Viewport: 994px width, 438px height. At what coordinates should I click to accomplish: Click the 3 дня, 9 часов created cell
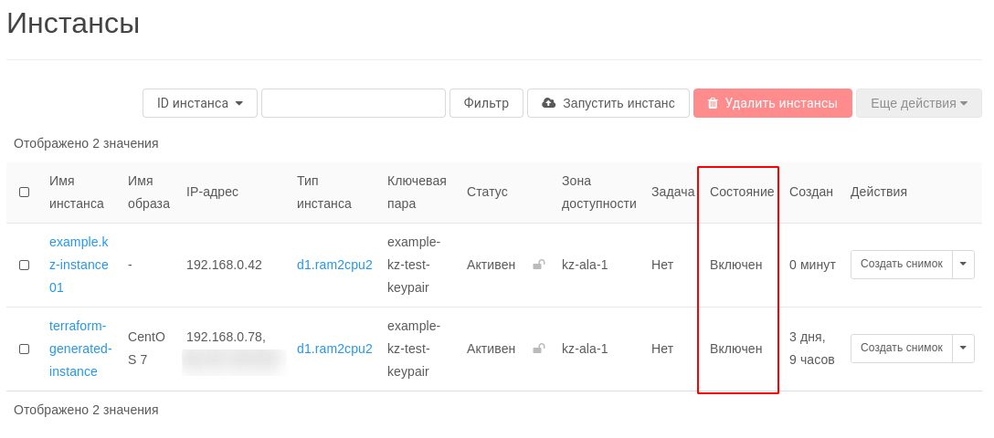coord(812,349)
